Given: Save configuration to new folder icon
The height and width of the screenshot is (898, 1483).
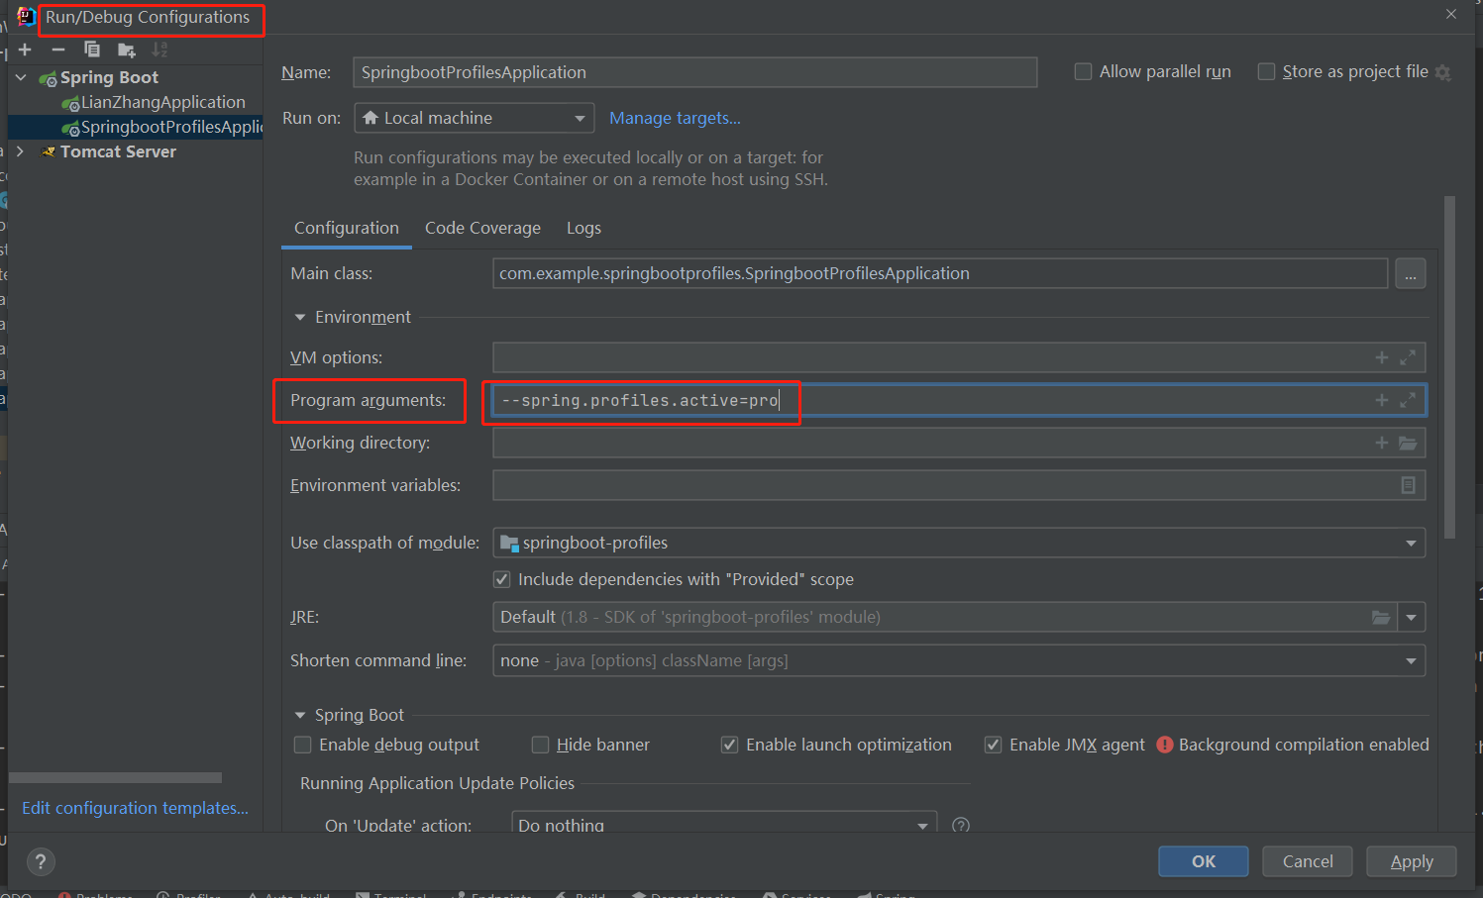Looking at the screenshot, I should coord(126,50).
